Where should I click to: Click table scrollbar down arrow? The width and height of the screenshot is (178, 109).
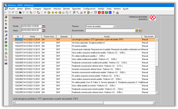[x=157, y=93]
